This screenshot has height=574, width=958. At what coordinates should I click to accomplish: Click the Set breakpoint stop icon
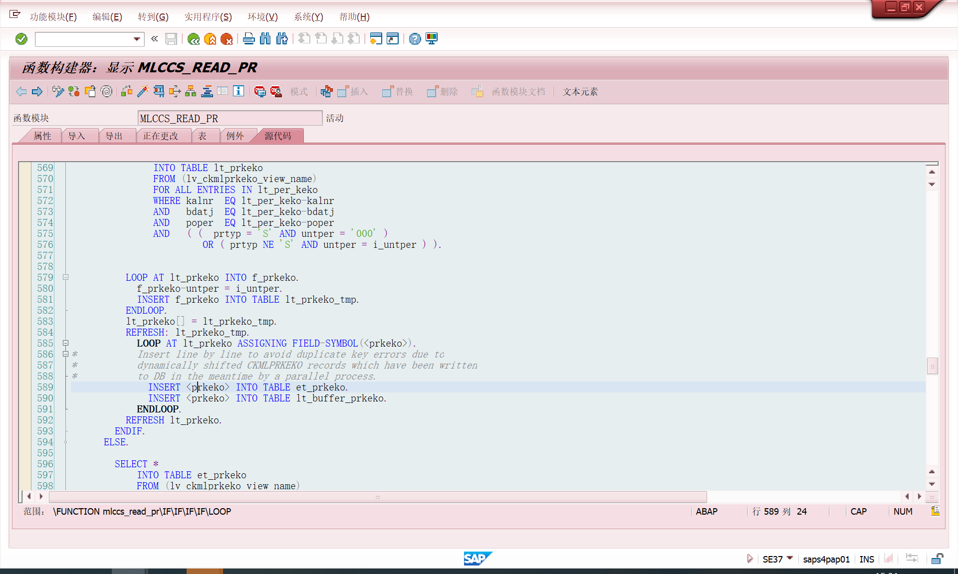click(x=259, y=91)
